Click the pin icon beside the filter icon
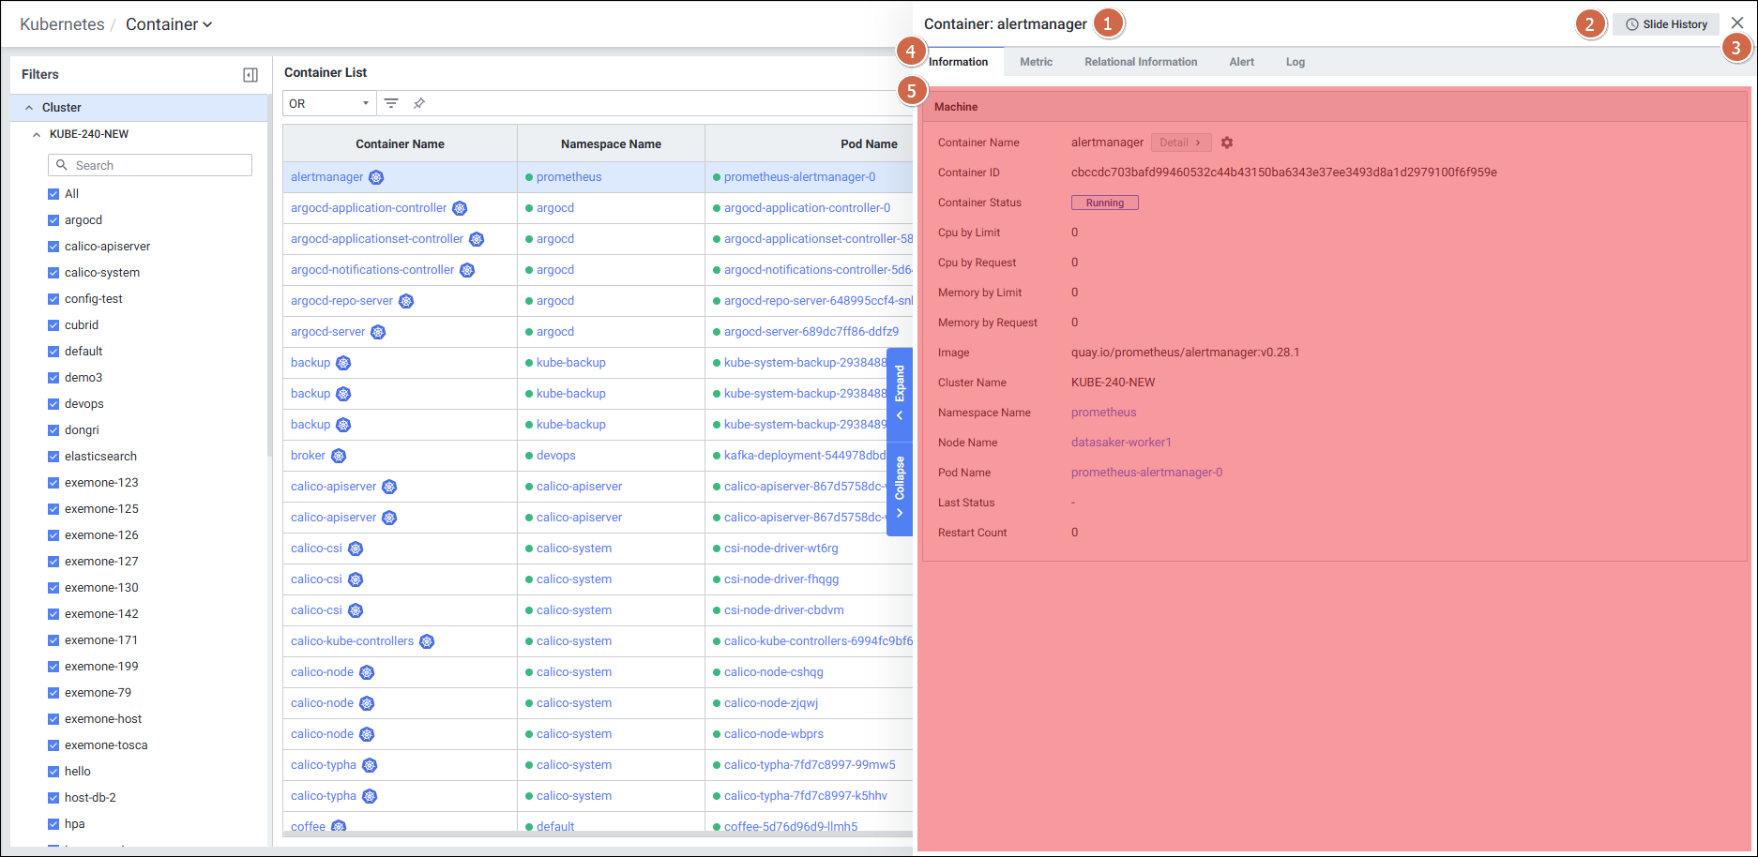Image resolution: width=1758 pixels, height=857 pixels. 419,103
